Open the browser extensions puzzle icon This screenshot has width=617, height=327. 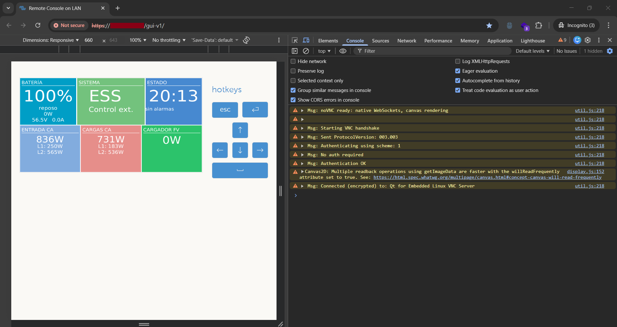click(x=539, y=25)
